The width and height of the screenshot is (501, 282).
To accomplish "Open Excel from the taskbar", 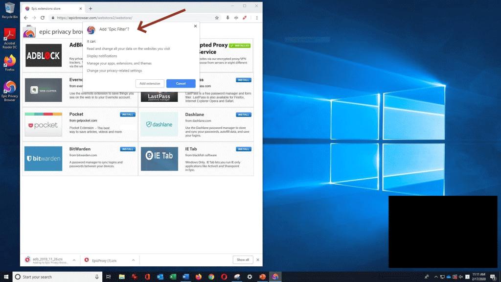I will pyautogui.click(x=173, y=277).
